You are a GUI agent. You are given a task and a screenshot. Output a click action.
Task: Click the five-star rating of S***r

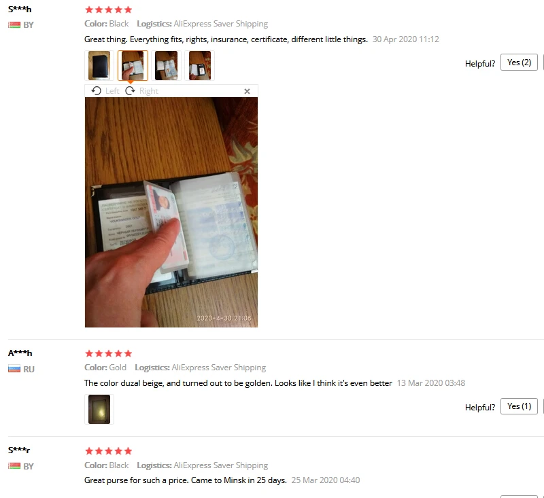click(x=109, y=451)
